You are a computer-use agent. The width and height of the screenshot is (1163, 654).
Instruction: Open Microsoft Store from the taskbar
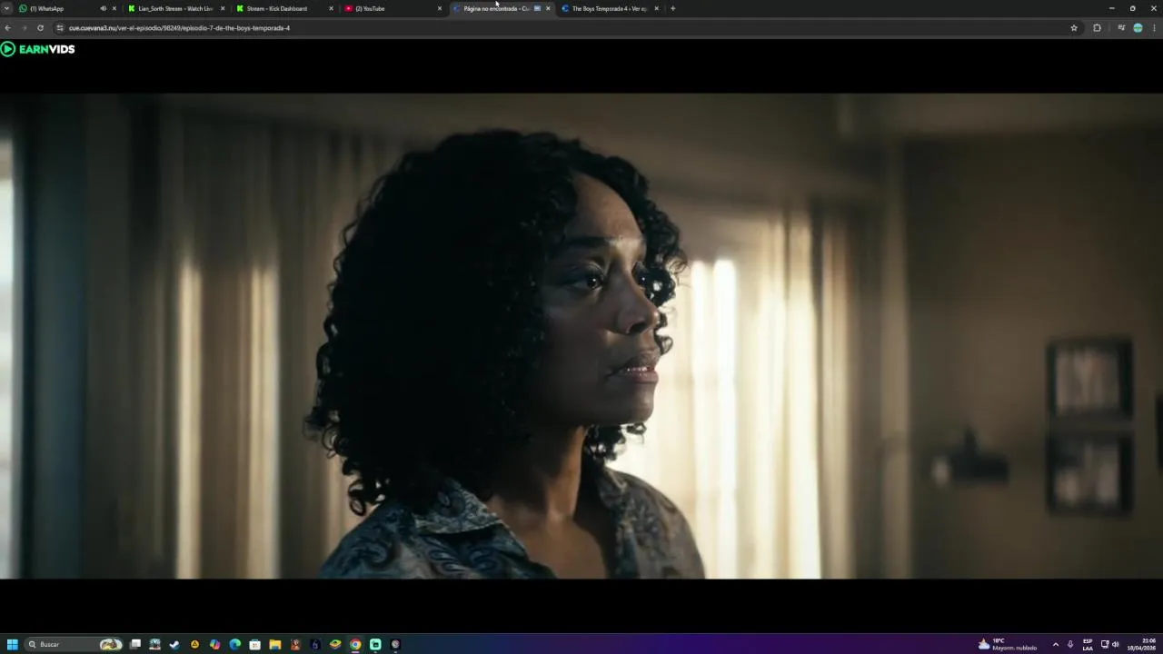254,644
